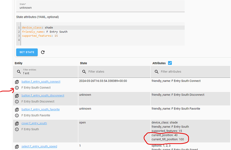Click the cover.f_entry_south entity link

pos(34,123)
